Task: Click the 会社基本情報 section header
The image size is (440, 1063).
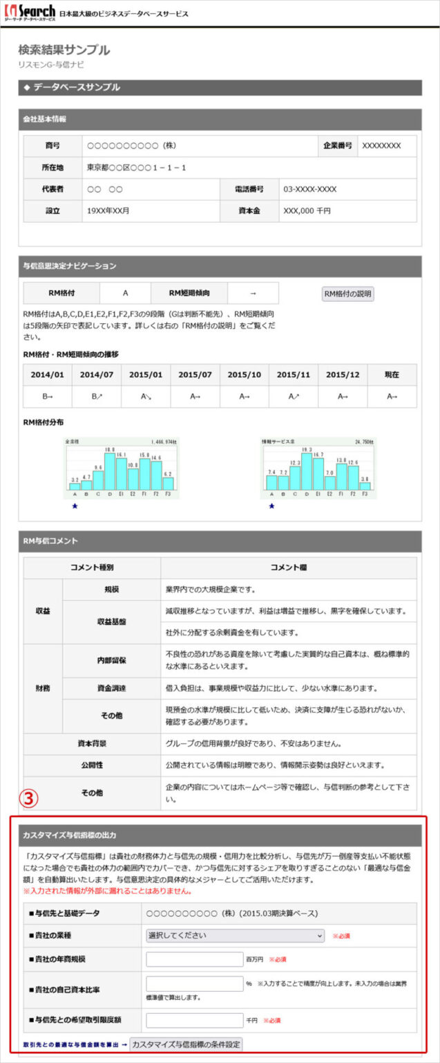Action: pyautogui.click(x=220, y=119)
